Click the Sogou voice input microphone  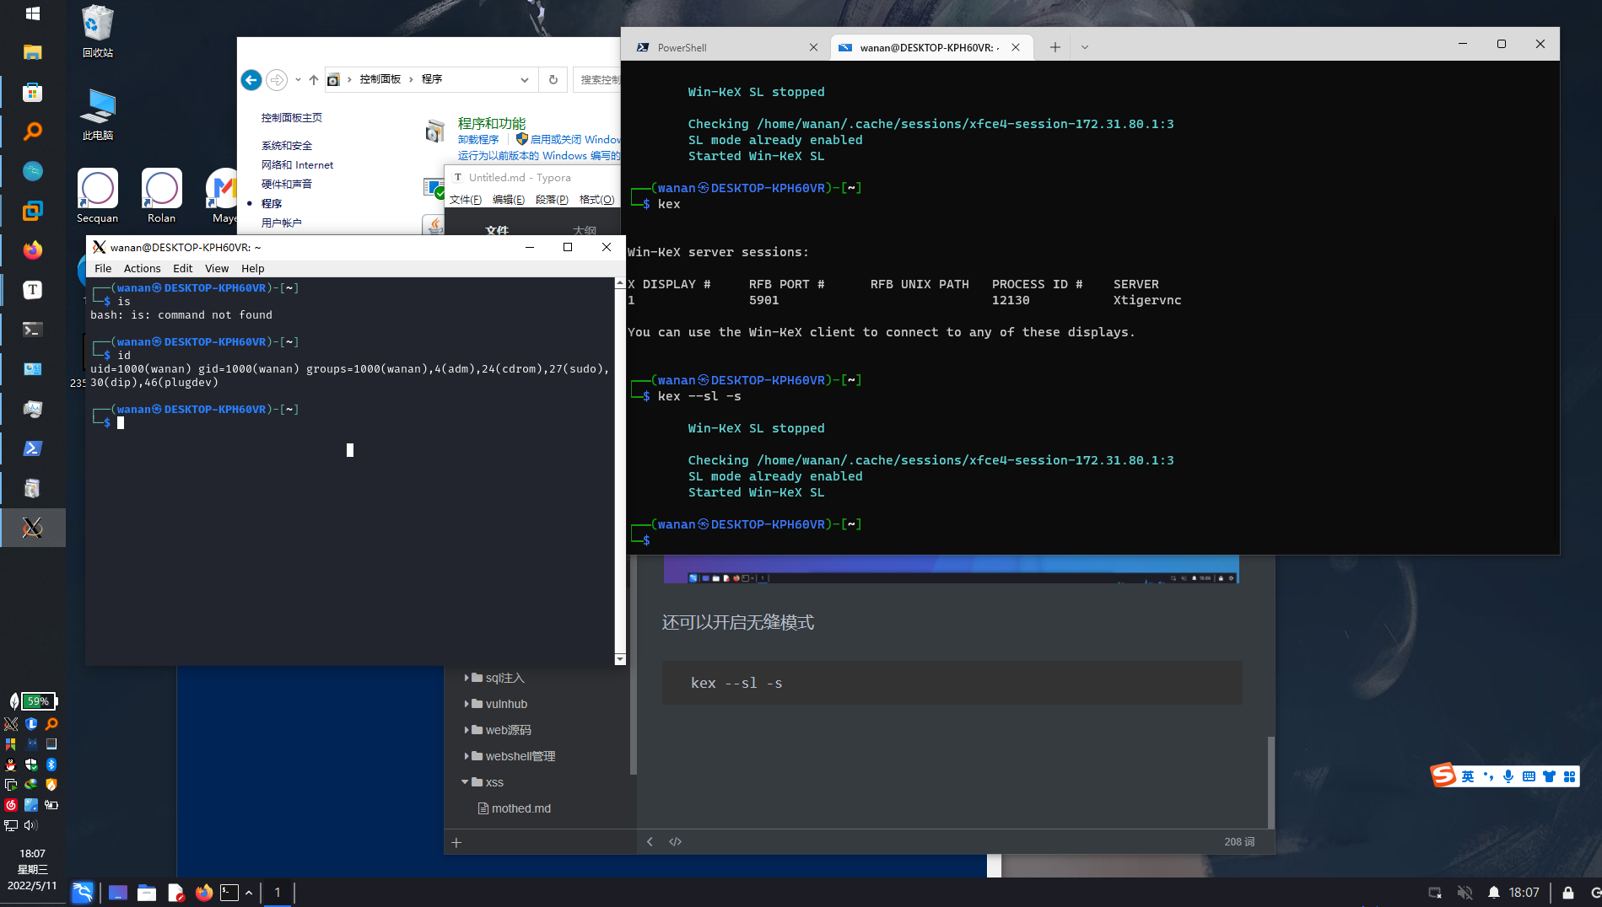tap(1508, 776)
